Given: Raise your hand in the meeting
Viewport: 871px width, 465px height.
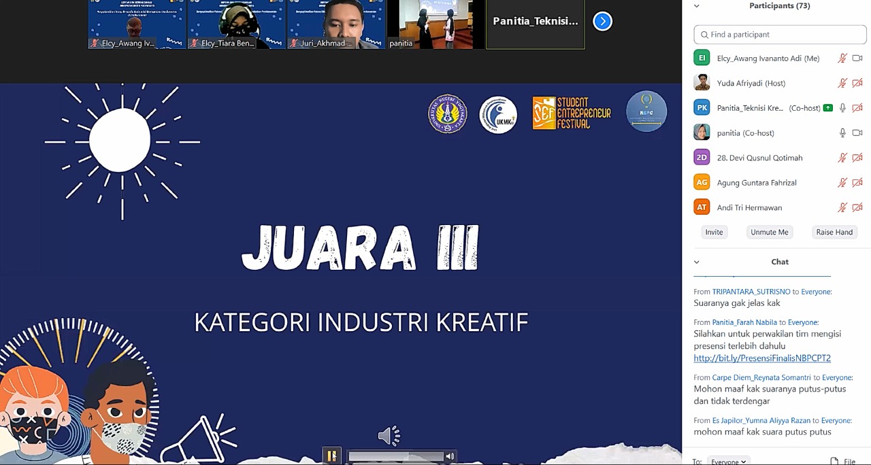Looking at the screenshot, I should [834, 232].
